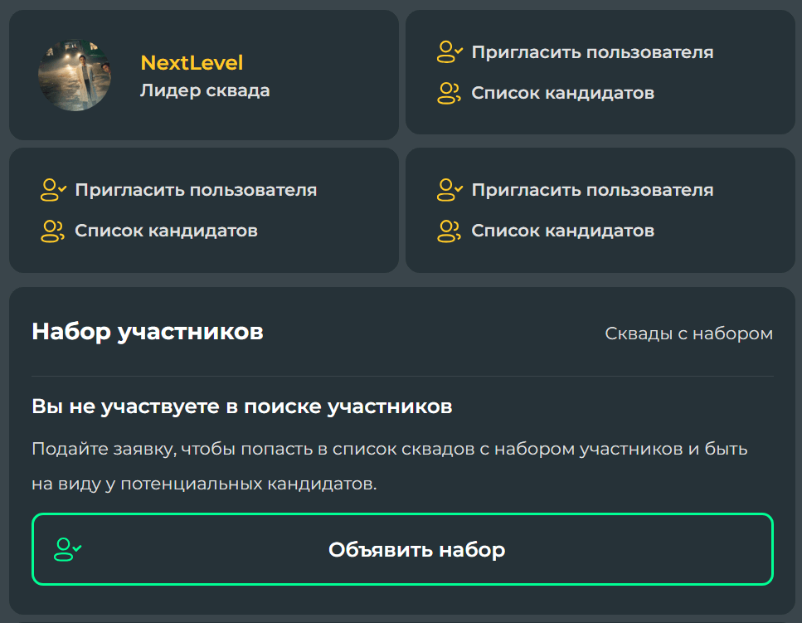Image resolution: width=802 pixels, height=623 pixels.
Task: Click the 'Набор участников' section heading
Action: 148,333
